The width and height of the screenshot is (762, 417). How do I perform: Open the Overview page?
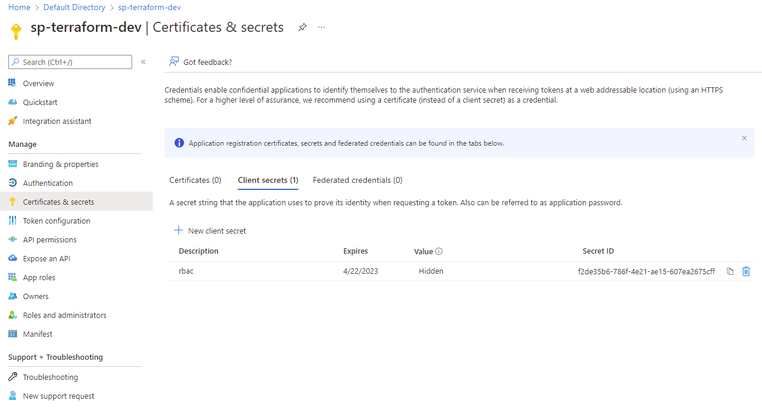[x=38, y=83]
